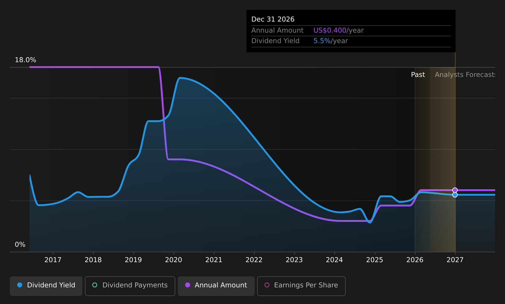Toggle the Annual Amount series
This screenshot has width=505, height=304.
point(216,286)
